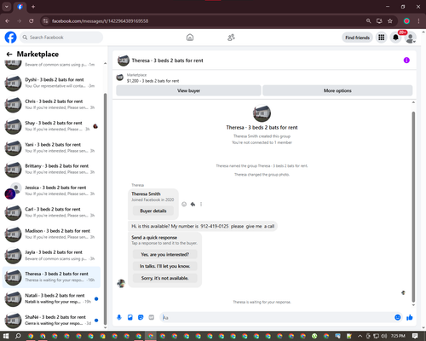This screenshot has height=341, width=426.
Task: Choose a sticker icon in composer
Action: coord(141,317)
